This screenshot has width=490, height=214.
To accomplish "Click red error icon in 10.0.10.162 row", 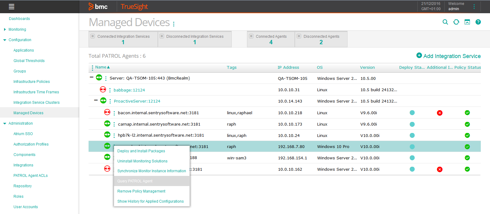I will 440,169.
